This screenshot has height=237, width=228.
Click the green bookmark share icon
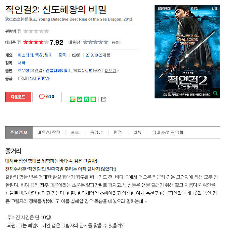click(x=86, y=99)
